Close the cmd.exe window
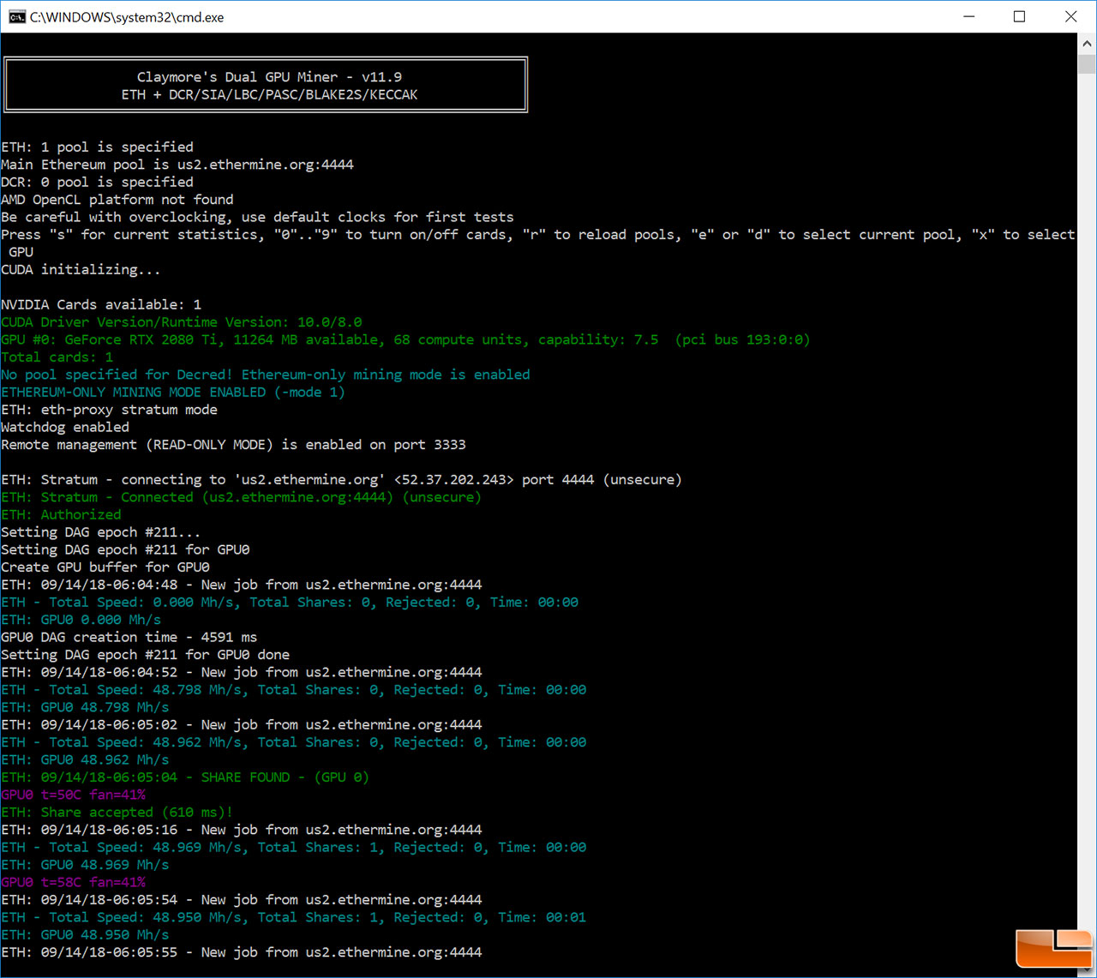1097x978 pixels. coord(1070,16)
